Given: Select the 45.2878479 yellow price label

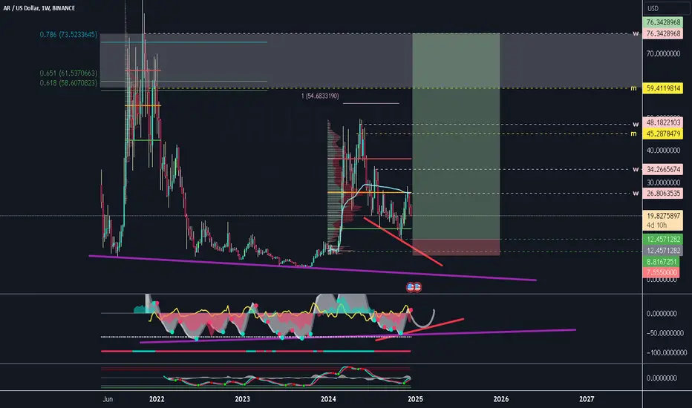Looking at the screenshot, I should (663, 134).
